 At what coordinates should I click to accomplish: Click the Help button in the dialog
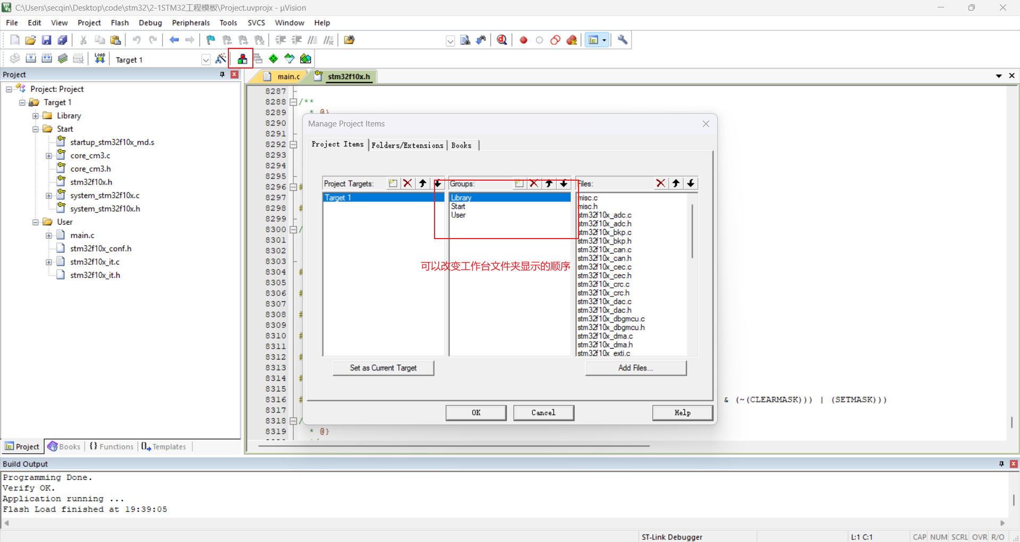(683, 413)
